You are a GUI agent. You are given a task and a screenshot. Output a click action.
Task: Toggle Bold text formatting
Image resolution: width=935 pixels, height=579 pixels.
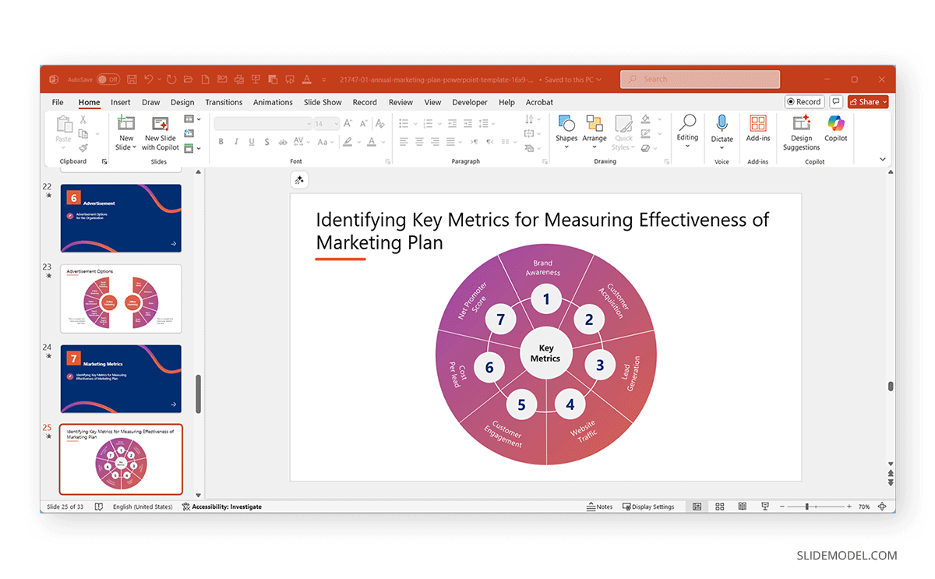point(221,142)
